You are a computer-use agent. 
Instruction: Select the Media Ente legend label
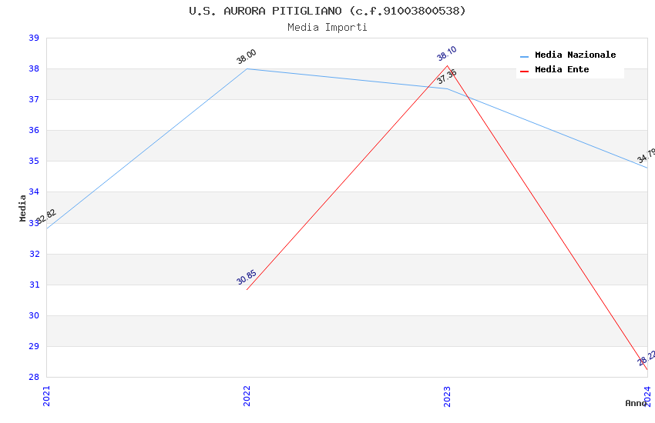(562, 70)
